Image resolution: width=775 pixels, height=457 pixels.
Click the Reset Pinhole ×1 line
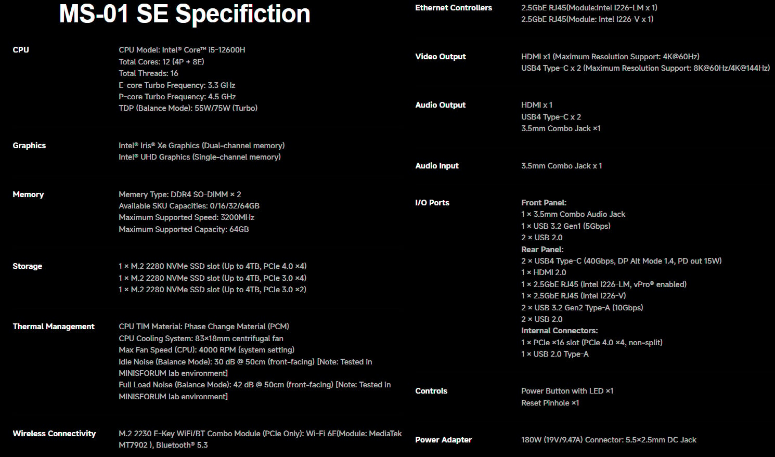click(550, 403)
